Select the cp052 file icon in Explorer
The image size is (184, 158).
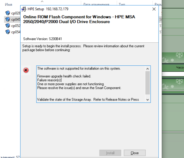coord(8,25)
